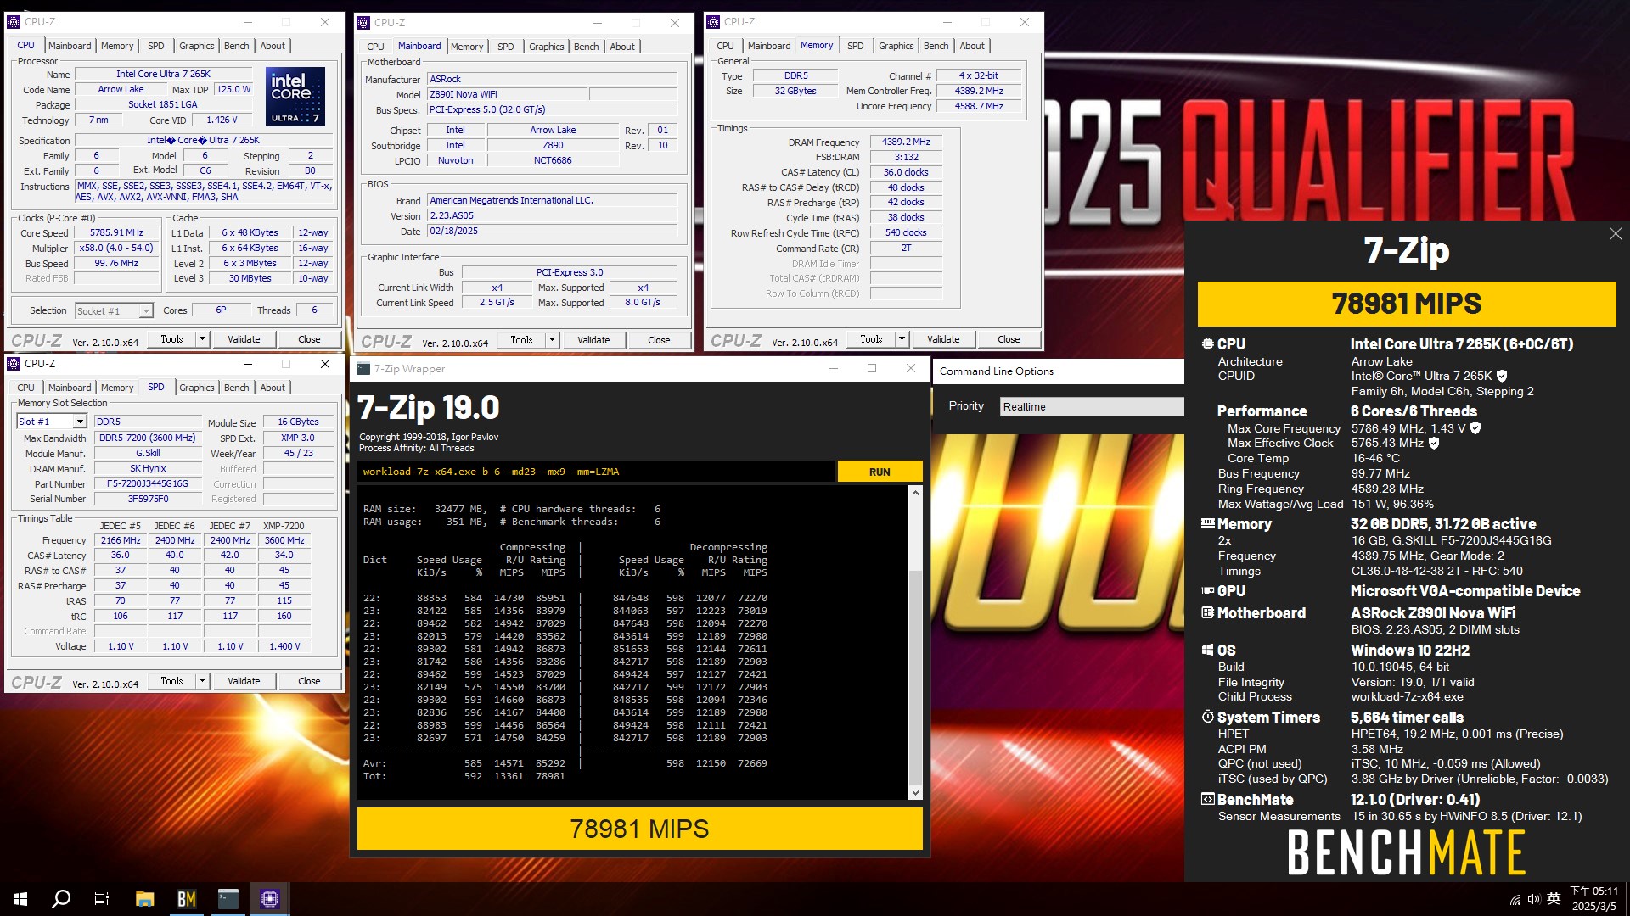Click Close button in CPU-Z Memory window
This screenshot has width=1630, height=916.
coord(1009,339)
